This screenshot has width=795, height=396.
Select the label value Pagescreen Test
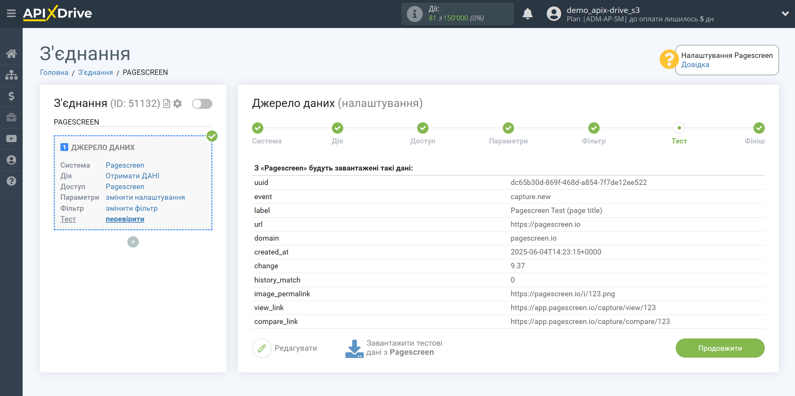556,210
